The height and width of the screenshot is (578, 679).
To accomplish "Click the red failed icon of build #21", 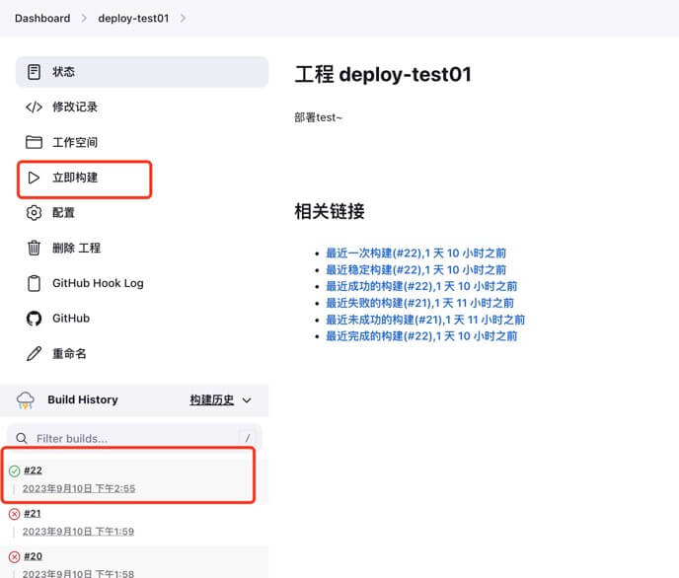I will [14, 514].
